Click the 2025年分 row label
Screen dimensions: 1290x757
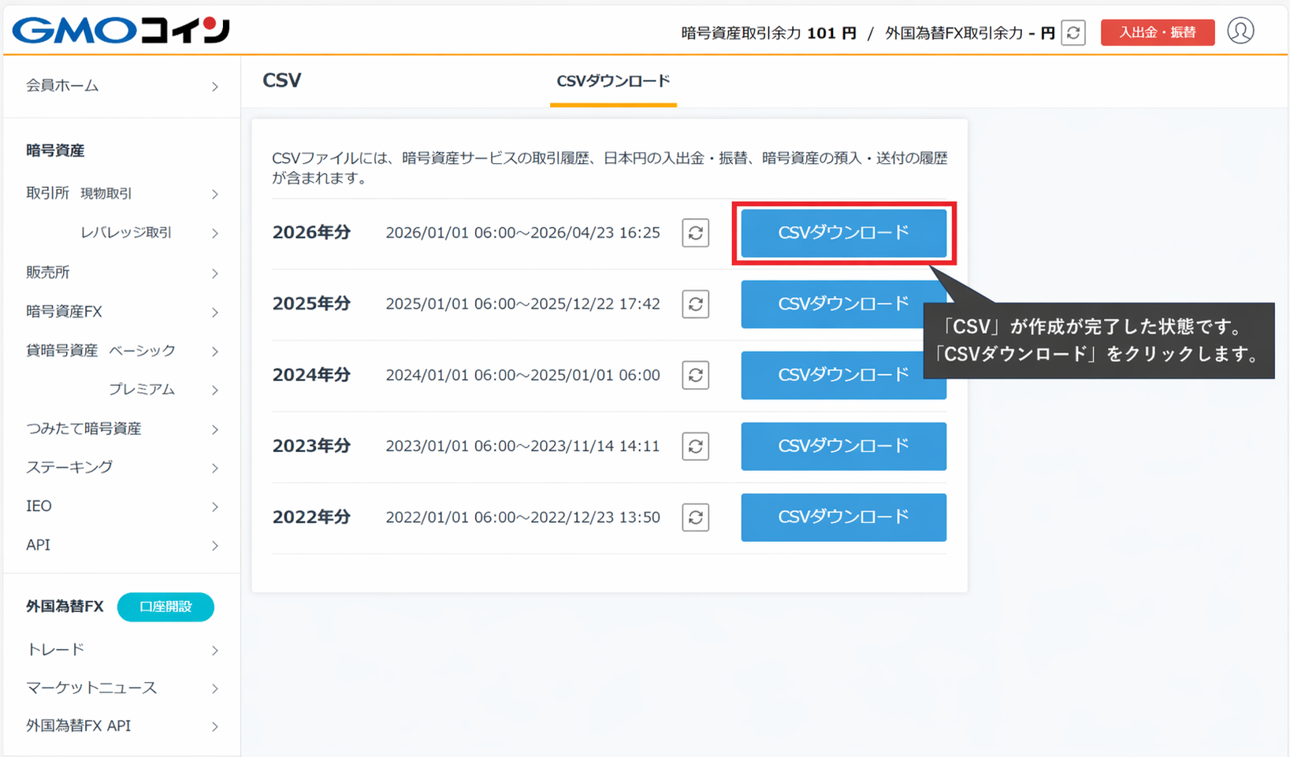click(x=311, y=304)
